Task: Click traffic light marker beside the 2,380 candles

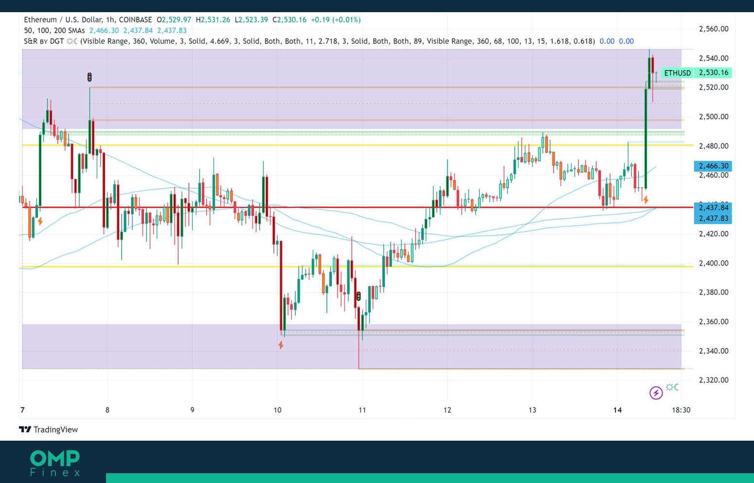Action: (359, 296)
